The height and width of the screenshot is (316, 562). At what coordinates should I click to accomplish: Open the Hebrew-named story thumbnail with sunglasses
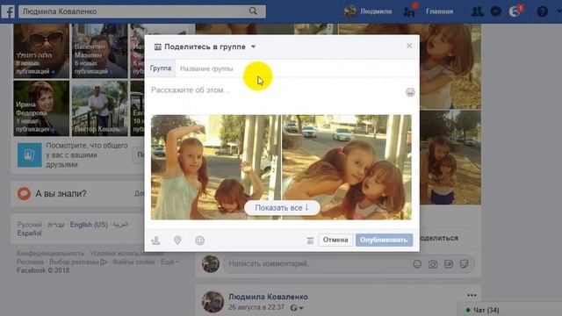coord(41,51)
